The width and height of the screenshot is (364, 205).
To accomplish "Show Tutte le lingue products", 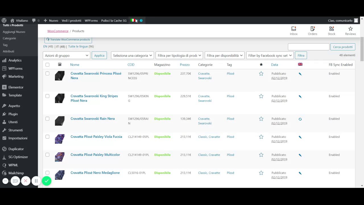I will tap(78, 46).
